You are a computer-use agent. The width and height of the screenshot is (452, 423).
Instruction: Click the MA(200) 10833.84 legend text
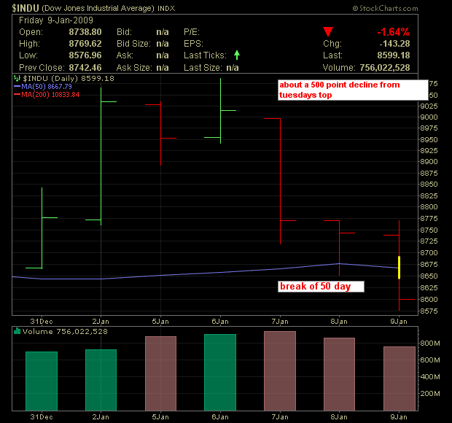tap(50, 94)
